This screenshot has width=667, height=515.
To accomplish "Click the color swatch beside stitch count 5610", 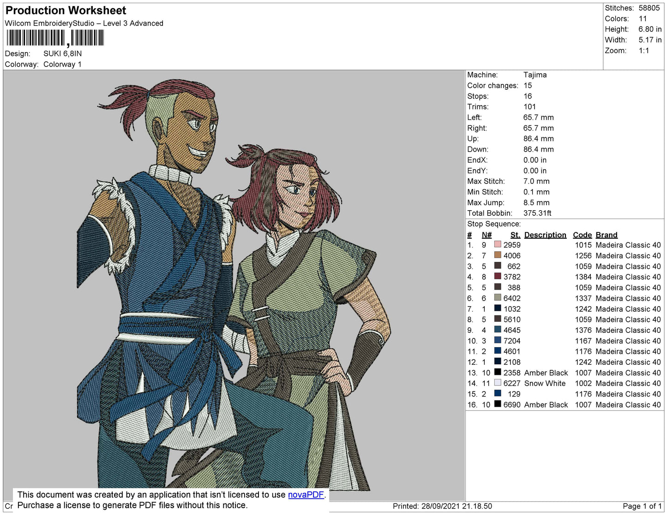I will pyautogui.click(x=498, y=319).
